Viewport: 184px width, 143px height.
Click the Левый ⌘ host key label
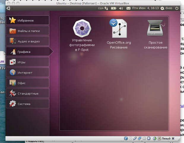[168, 139]
